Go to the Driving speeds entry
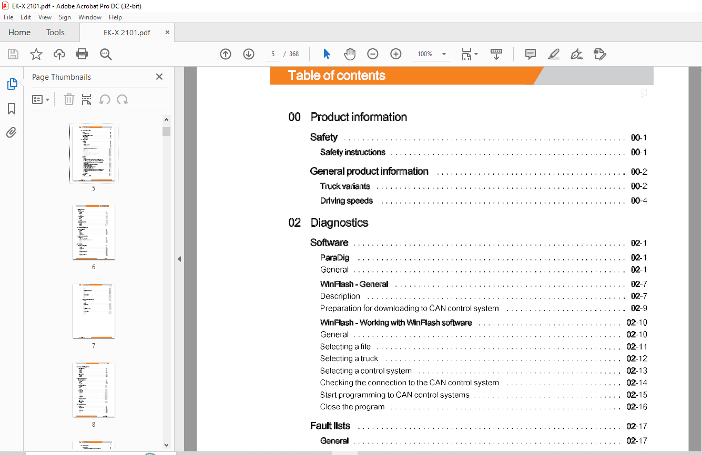 point(347,200)
